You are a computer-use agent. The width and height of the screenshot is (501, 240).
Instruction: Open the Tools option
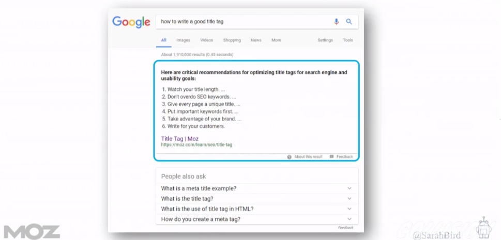[x=348, y=40]
